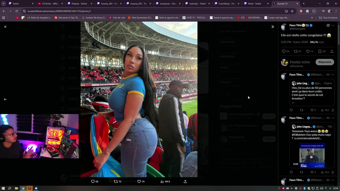Close the photo viewer with X icon

[x=5, y=27]
